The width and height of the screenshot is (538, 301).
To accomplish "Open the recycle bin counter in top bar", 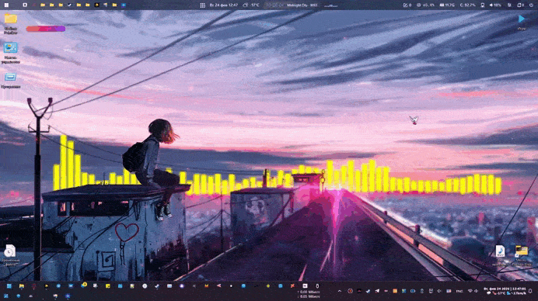I will pos(520,5).
